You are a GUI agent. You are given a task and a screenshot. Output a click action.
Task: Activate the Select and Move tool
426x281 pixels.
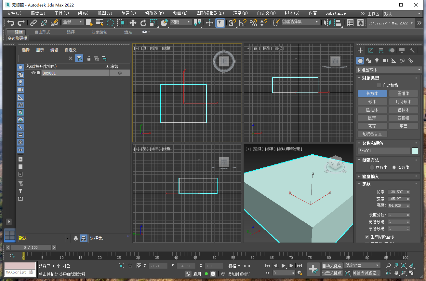(x=133, y=23)
